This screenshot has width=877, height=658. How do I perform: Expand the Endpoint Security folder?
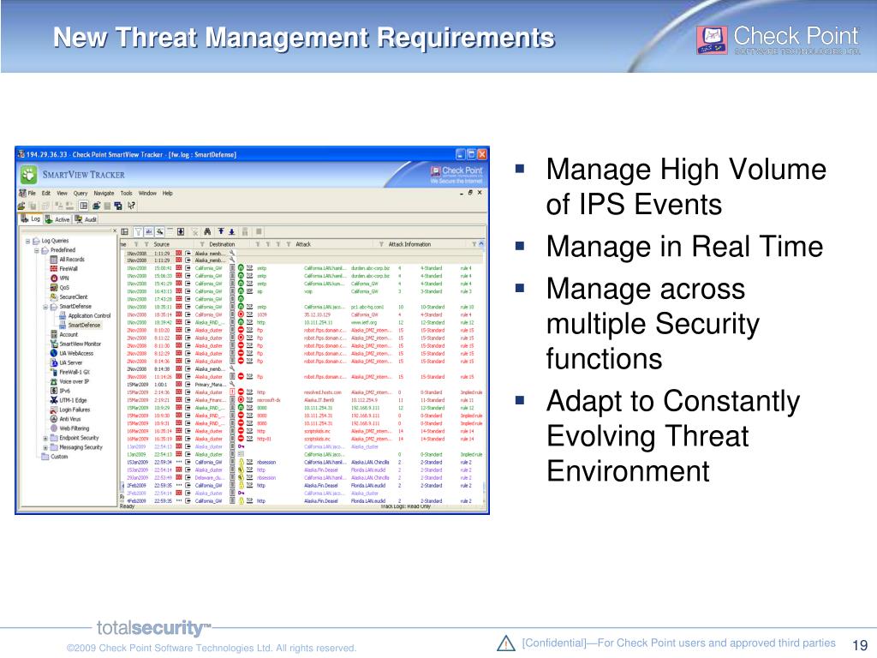click(46, 438)
